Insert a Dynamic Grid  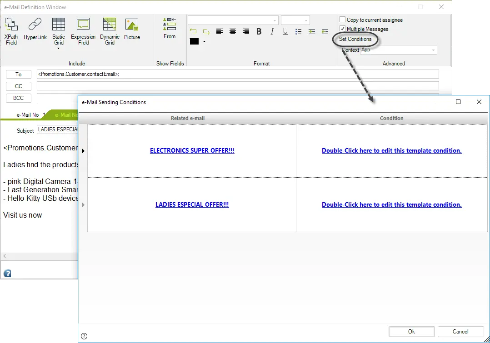pos(110,31)
